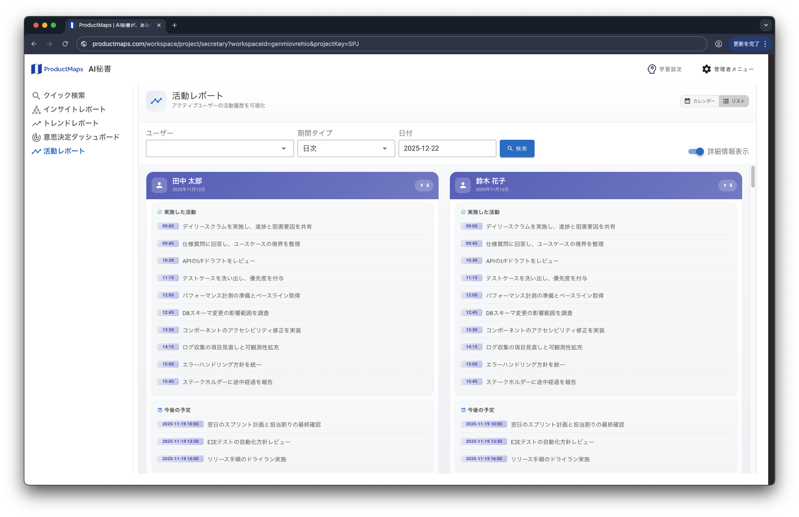799x517 pixels.
Task: Keep リスト view selected
Action: click(x=734, y=101)
